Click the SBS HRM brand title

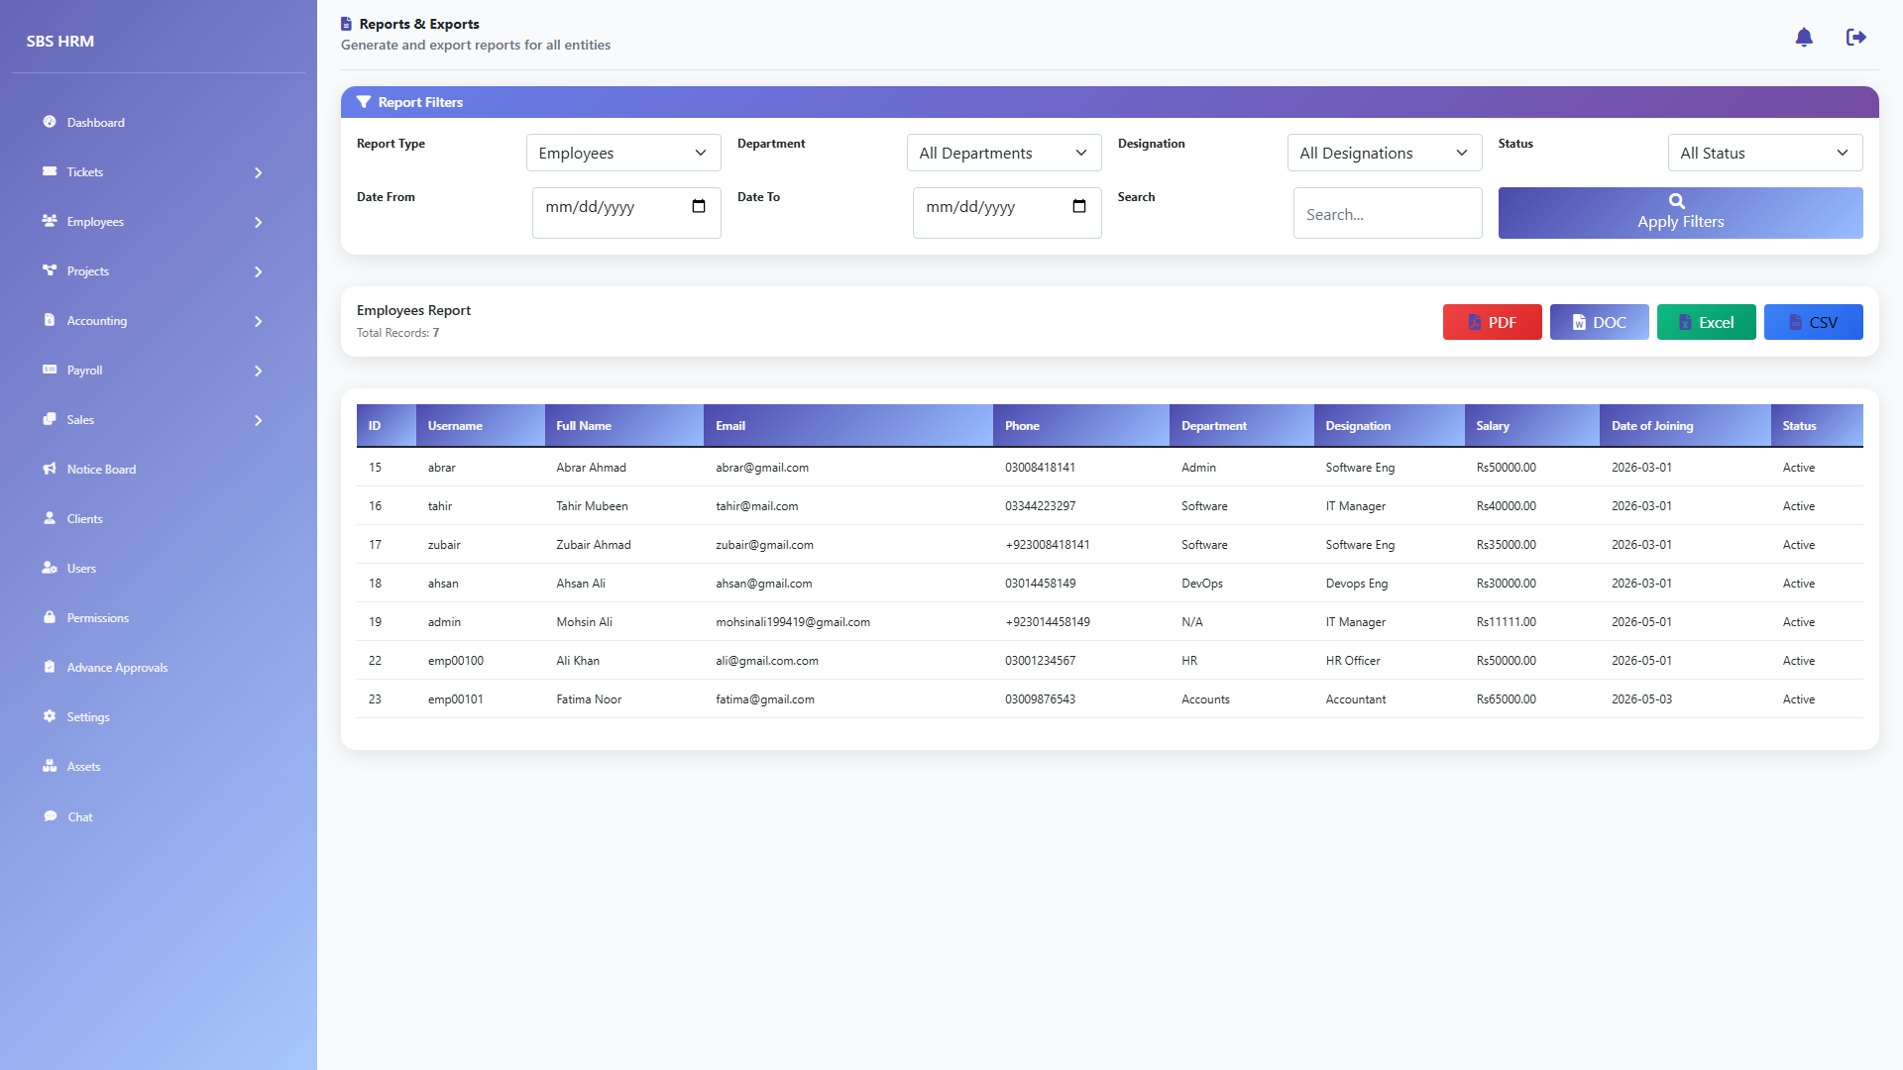click(60, 41)
